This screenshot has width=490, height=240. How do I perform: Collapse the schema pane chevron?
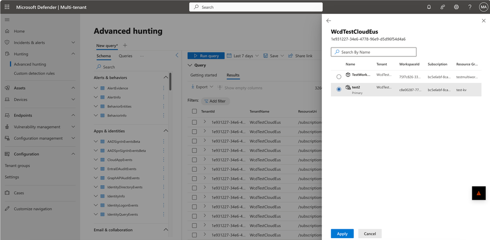(177, 55)
